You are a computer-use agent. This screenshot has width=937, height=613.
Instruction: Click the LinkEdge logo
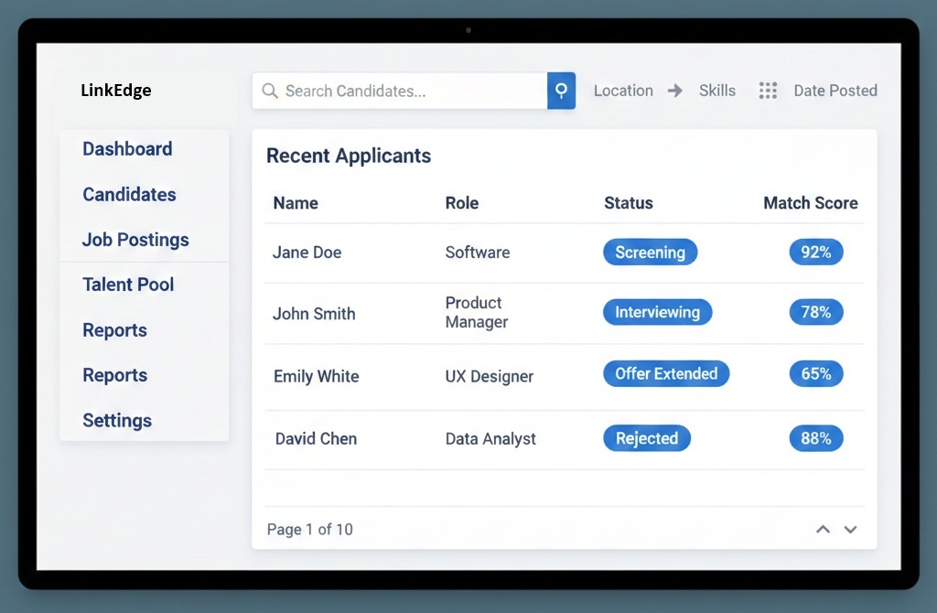[x=116, y=91]
